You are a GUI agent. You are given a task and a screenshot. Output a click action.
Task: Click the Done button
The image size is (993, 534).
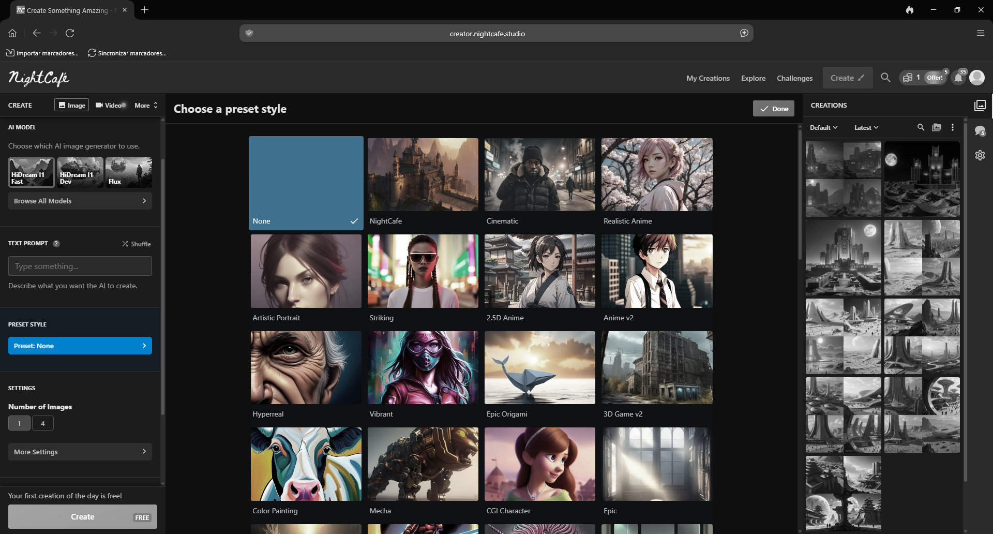[773, 108]
